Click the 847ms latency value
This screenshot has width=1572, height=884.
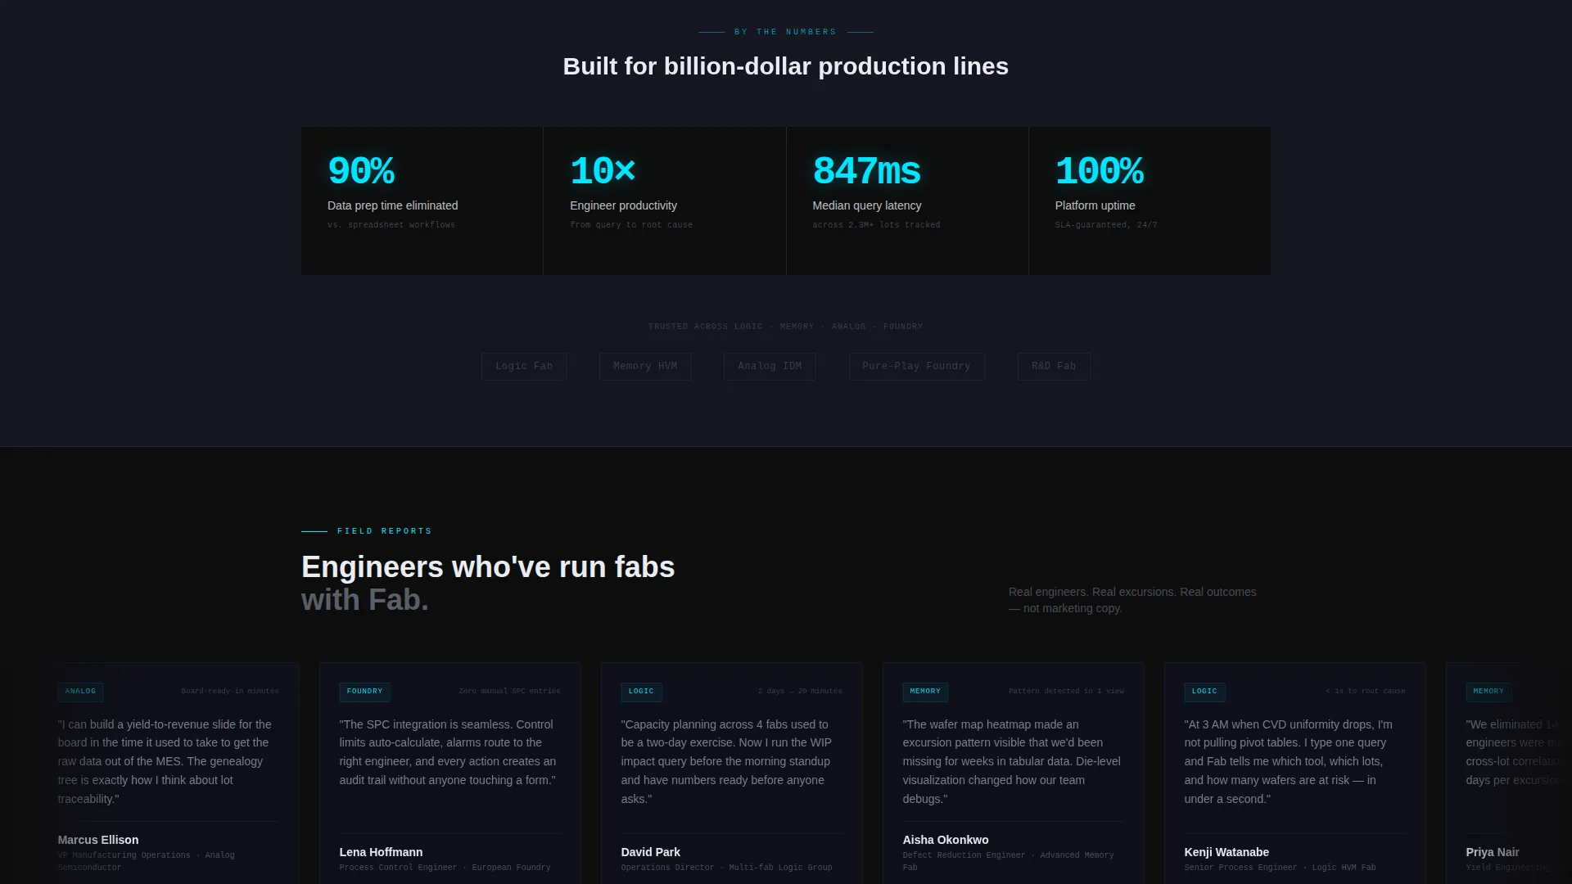tap(866, 171)
